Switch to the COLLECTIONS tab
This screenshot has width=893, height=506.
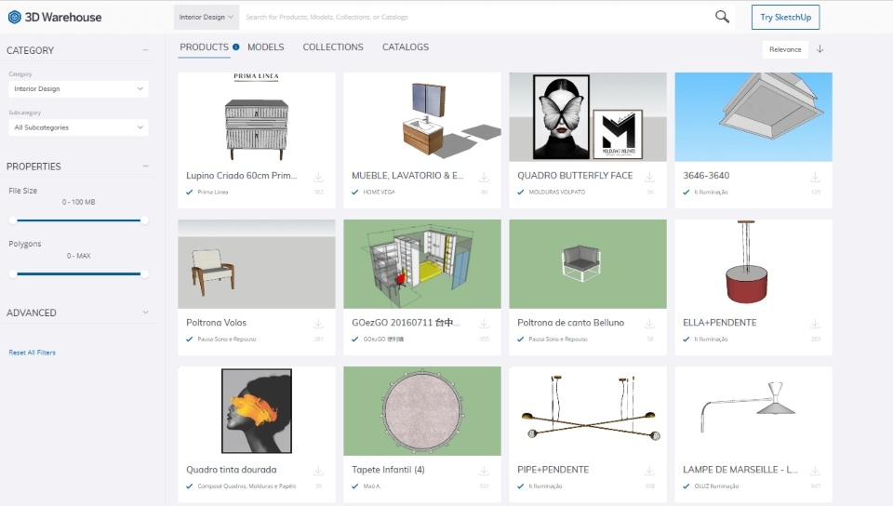(333, 47)
